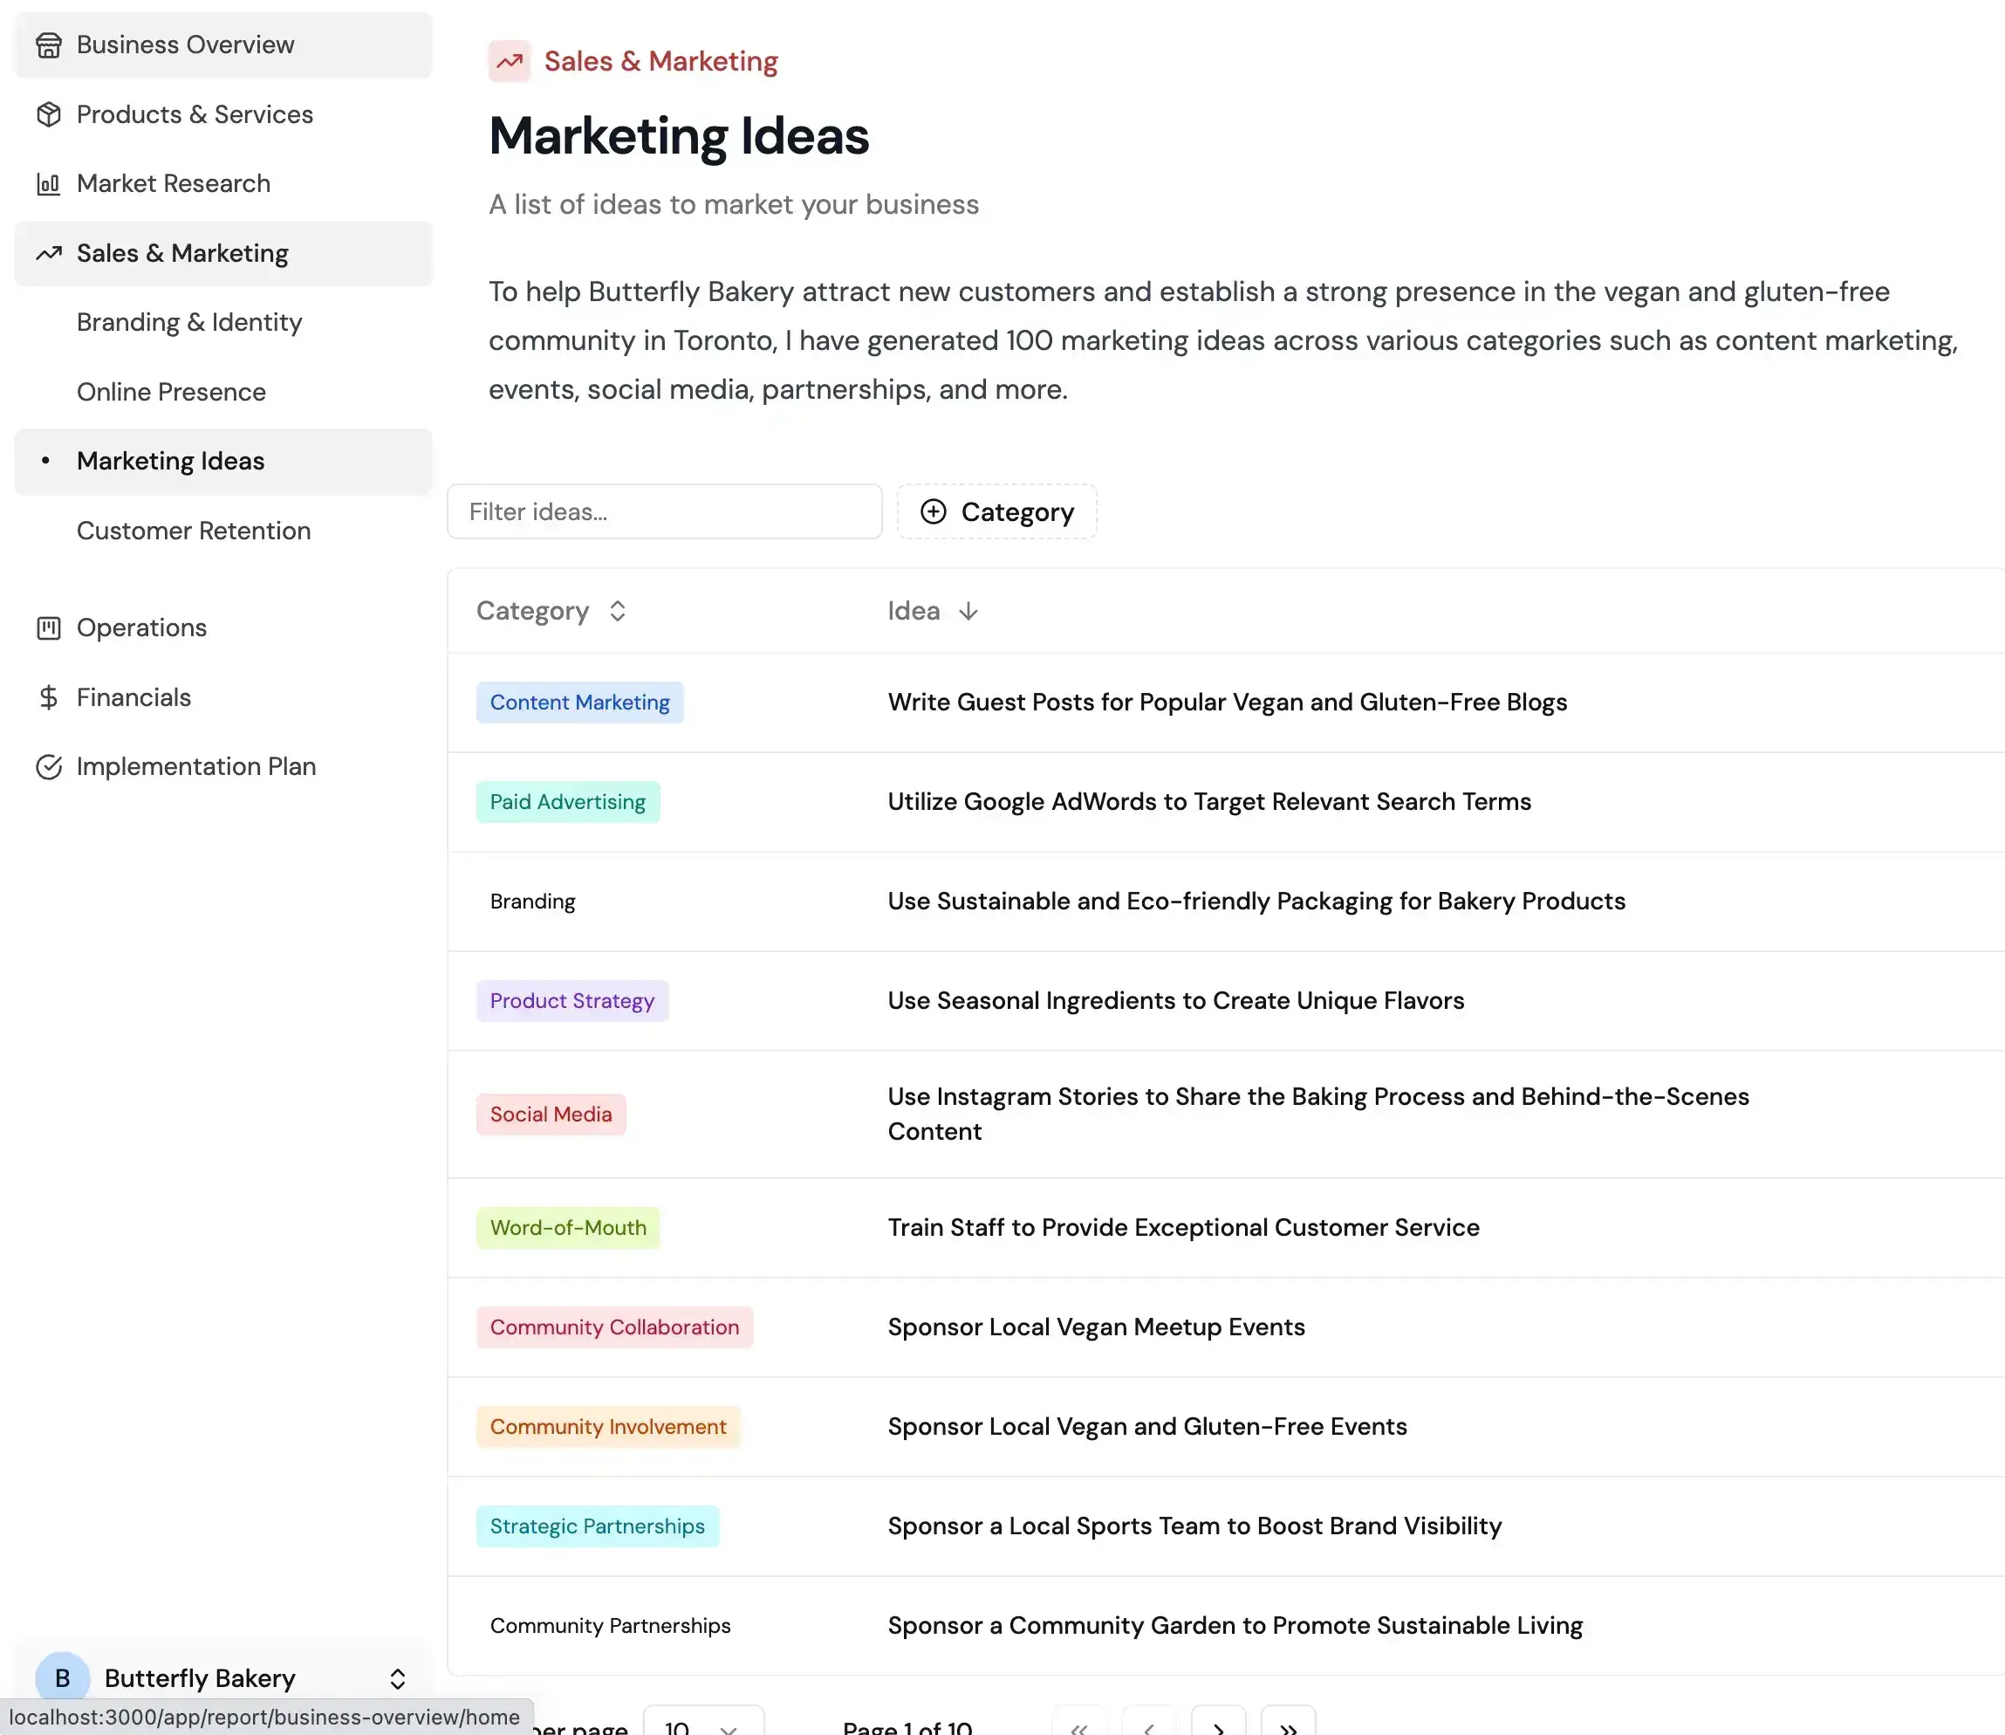
Task: Click the Products & Services tag icon
Action: coord(46,114)
